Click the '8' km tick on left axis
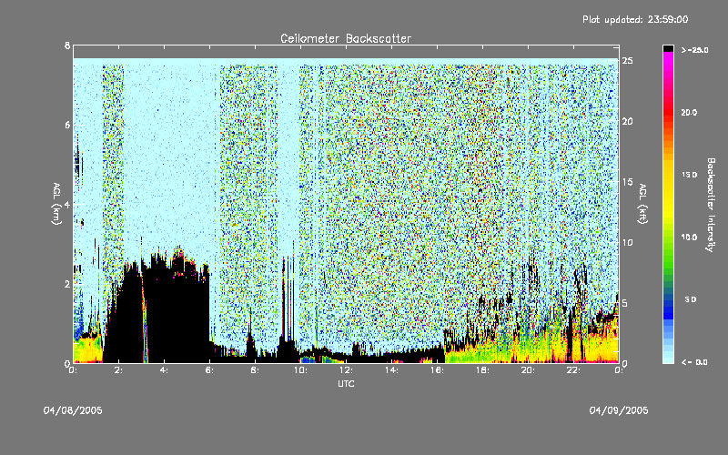 point(67,45)
